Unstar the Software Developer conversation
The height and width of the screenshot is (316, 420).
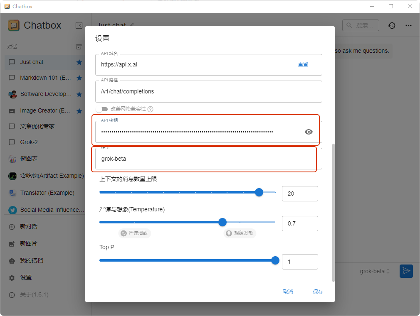pyautogui.click(x=79, y=94)
